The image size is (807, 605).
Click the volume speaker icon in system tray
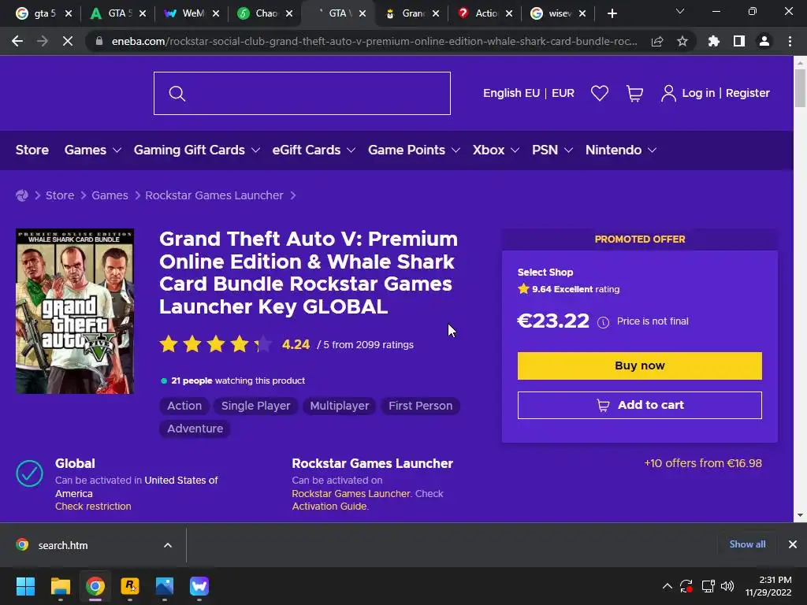[x=727, y=586]
